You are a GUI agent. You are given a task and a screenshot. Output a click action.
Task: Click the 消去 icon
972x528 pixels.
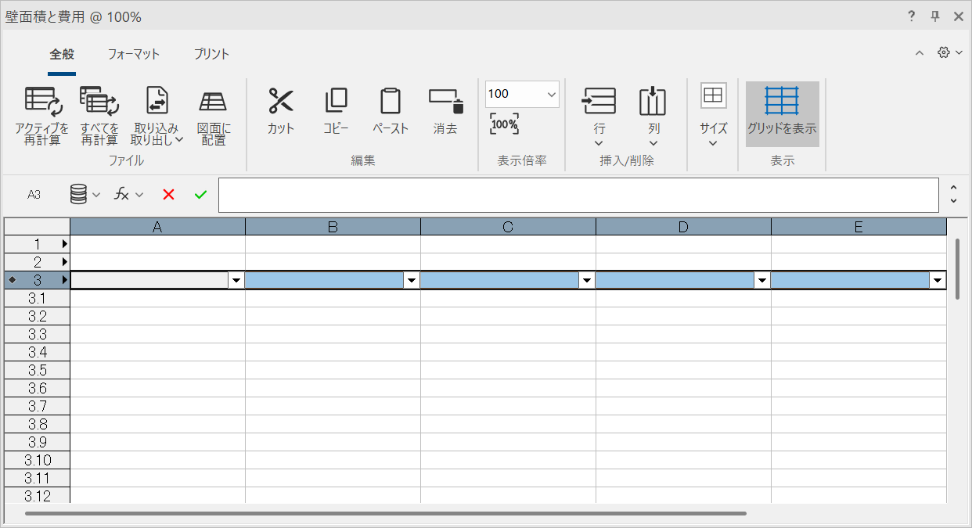tap(445, 102)
